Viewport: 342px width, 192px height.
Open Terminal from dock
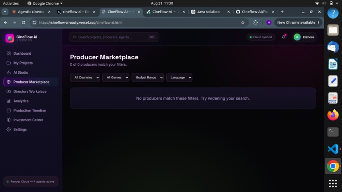333,132
